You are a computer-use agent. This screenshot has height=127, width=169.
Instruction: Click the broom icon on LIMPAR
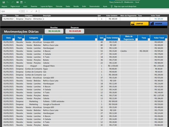click(x=133, y=24)
